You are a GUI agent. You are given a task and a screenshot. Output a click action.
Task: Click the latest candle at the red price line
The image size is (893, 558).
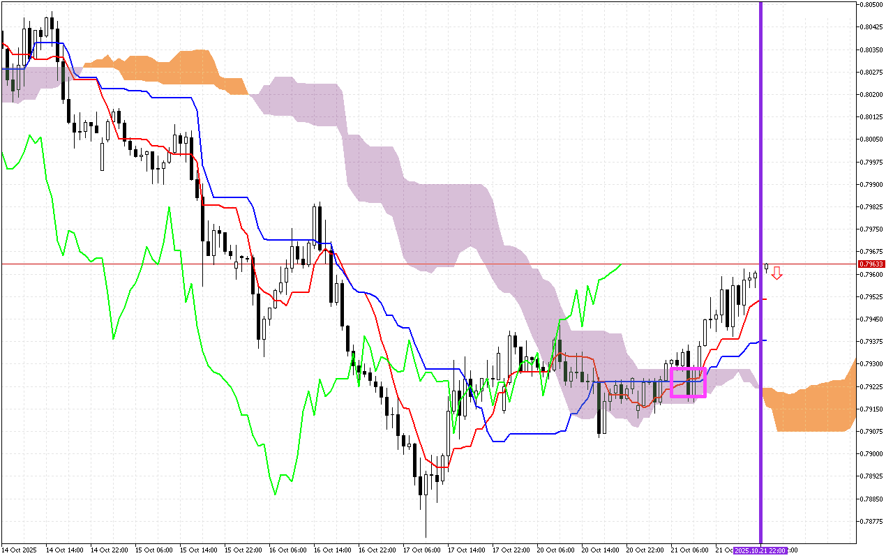[x=766, y=267]
